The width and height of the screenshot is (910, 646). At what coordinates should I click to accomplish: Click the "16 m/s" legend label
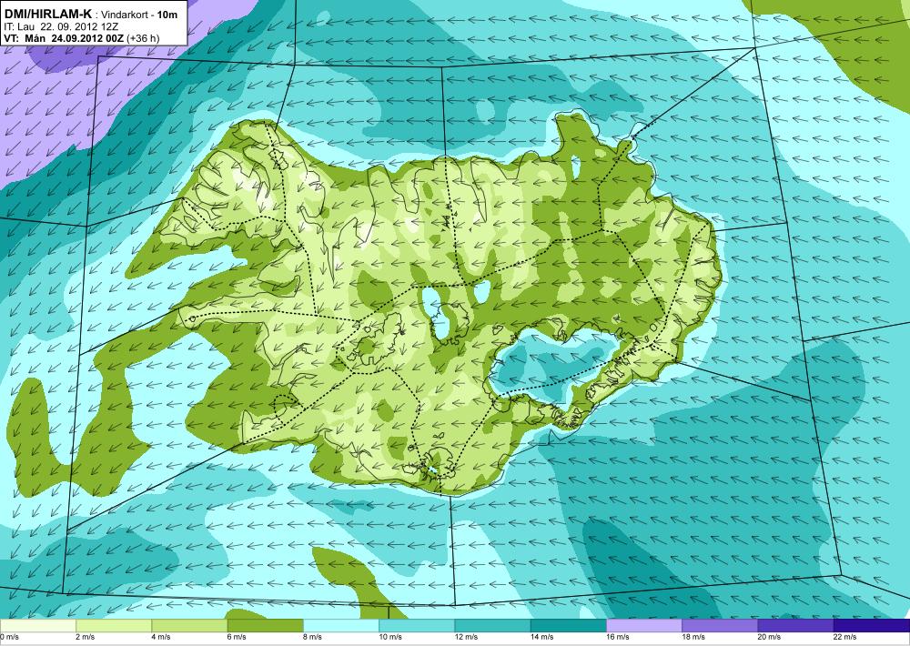pyautogui.click(x=618, y=637)
